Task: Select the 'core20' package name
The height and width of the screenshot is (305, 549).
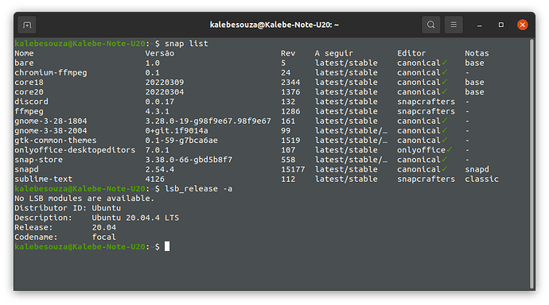Action: pyautogui.click(x=29, y=92)
